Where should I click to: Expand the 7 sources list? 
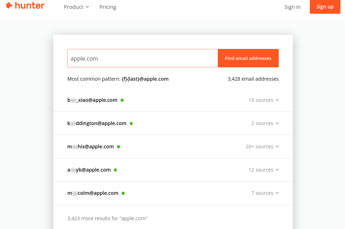coord(265,193)
